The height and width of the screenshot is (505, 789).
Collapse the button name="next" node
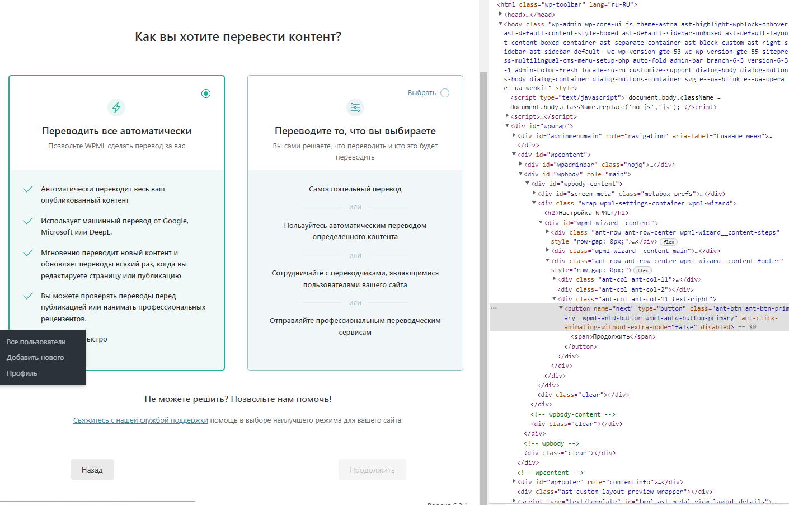click(x=561, y=308)
